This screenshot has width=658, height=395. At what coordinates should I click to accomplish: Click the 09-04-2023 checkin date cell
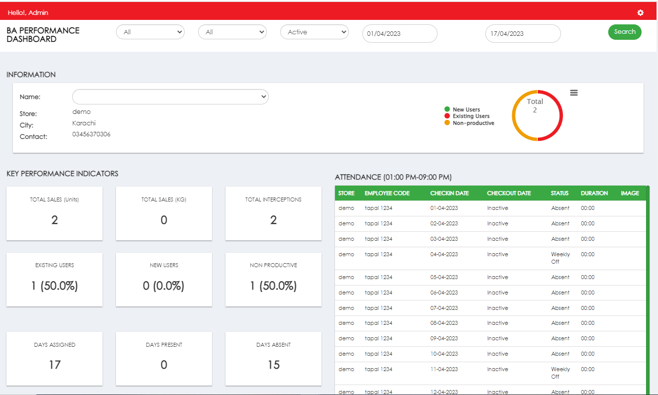(x=444, y=338)
